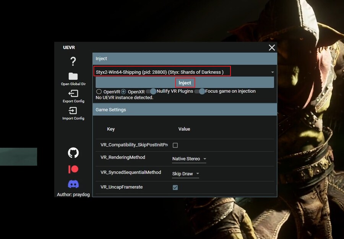Uncheck the VR_UncapFramerate checkbox
Image resolution: width=344 pixels, height=239 pixels.
pos(175,187)
